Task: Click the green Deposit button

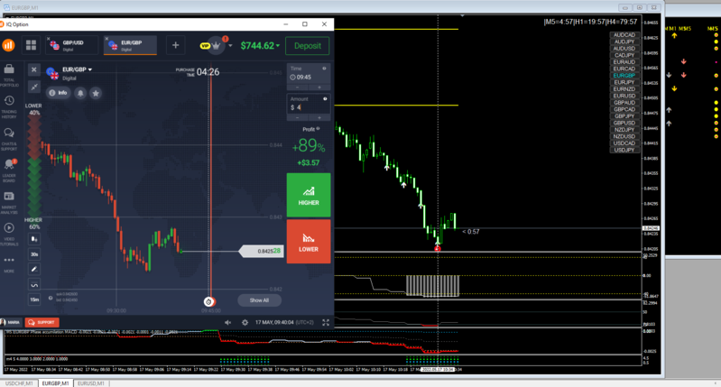Action: 308,45
